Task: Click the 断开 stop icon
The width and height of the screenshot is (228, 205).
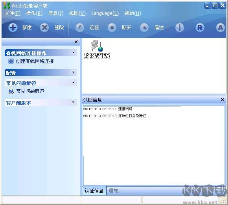Action: tap(112, 28)
